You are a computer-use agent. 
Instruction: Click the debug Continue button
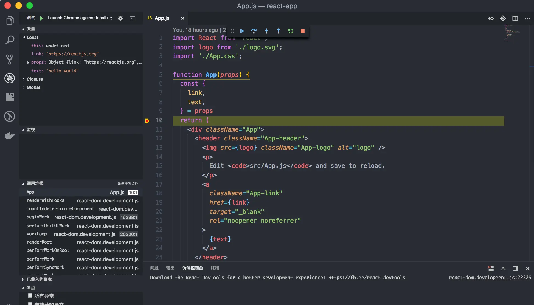point(242,31)
